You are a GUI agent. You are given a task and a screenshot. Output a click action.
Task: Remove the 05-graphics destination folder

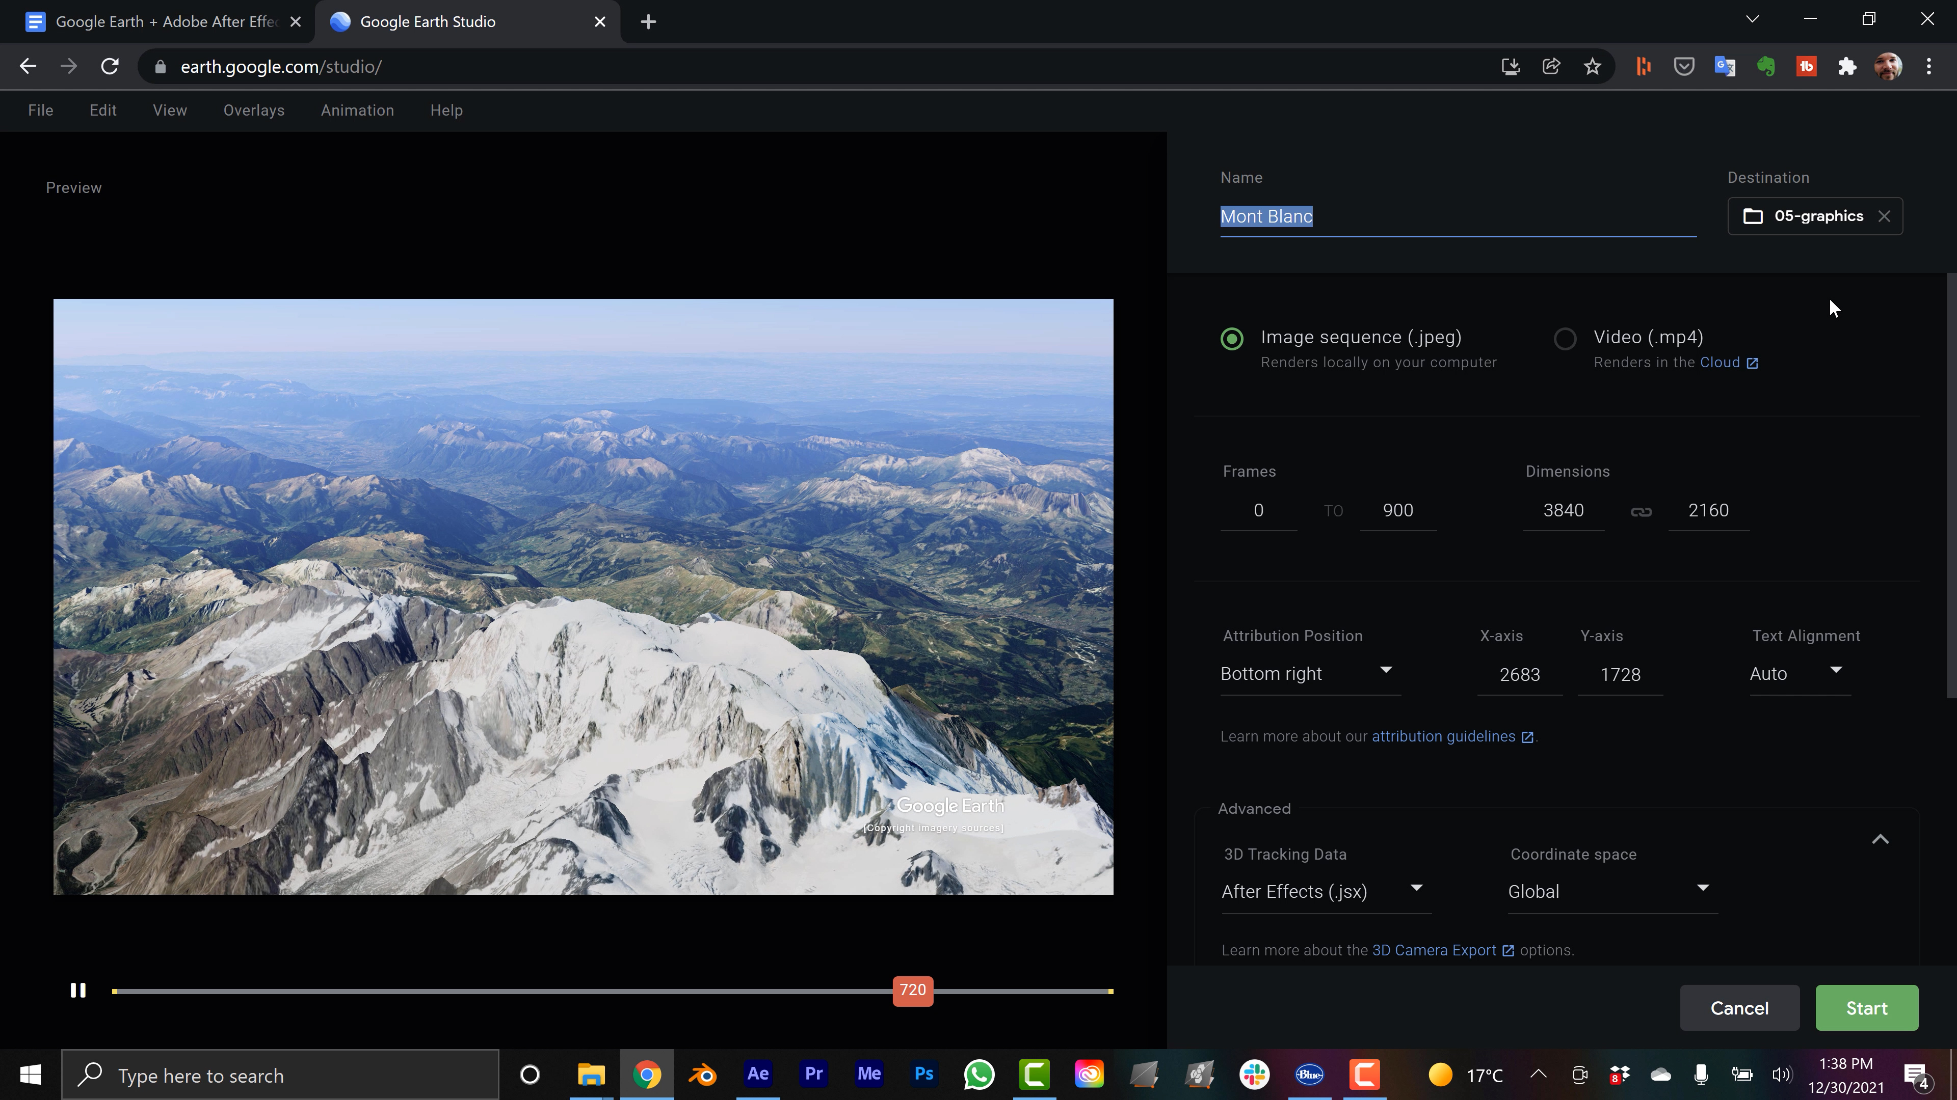tap(1885, 215)
